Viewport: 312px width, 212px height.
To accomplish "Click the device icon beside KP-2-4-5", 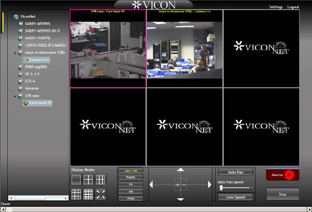I will pos(21,74).
